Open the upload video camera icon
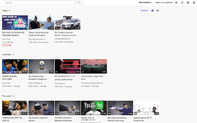Viewport: 197px width, 123px height. 176,2
